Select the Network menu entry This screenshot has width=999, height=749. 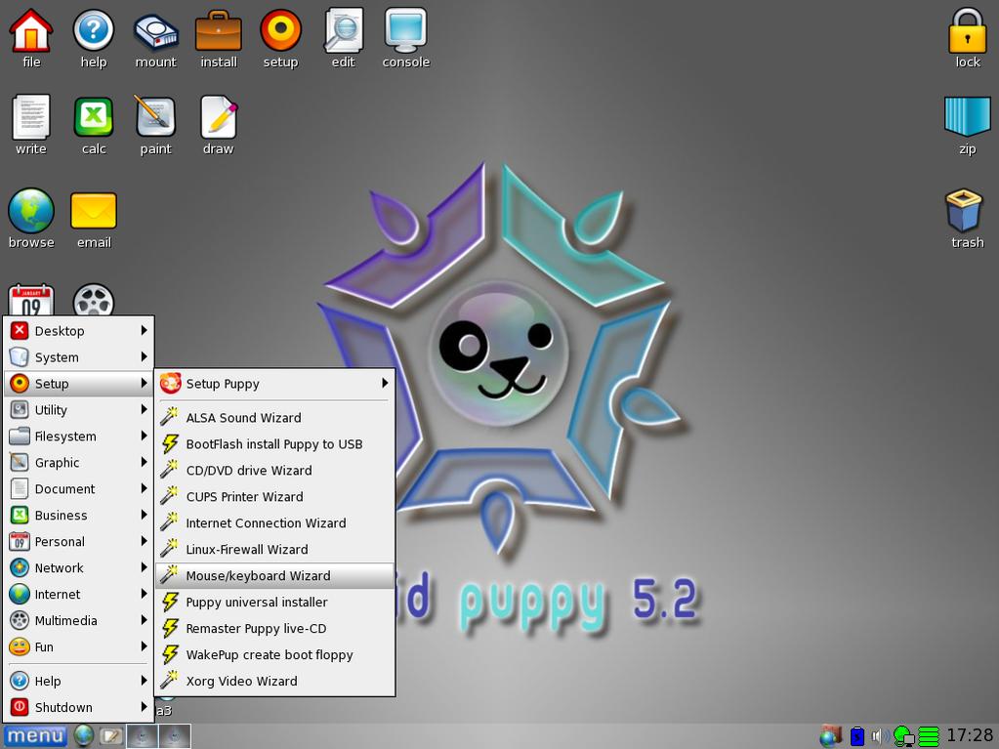tap(79, 567)
